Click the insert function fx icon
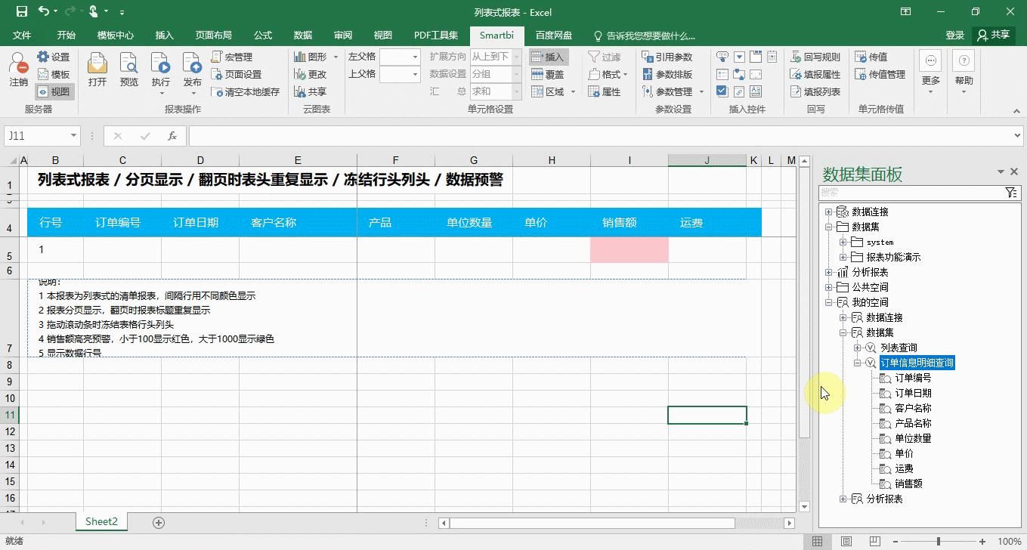Viewport: 1027px width, 550px height. pos(172,136)
